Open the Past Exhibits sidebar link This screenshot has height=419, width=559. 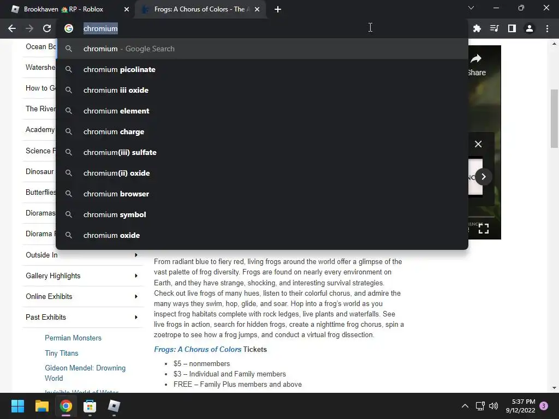coord(46,317)
